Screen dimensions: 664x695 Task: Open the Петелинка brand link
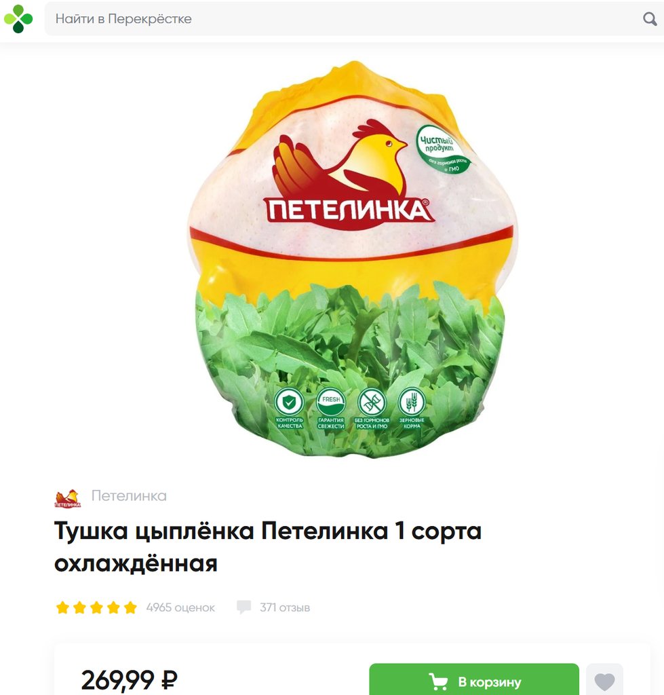(129, 495)
